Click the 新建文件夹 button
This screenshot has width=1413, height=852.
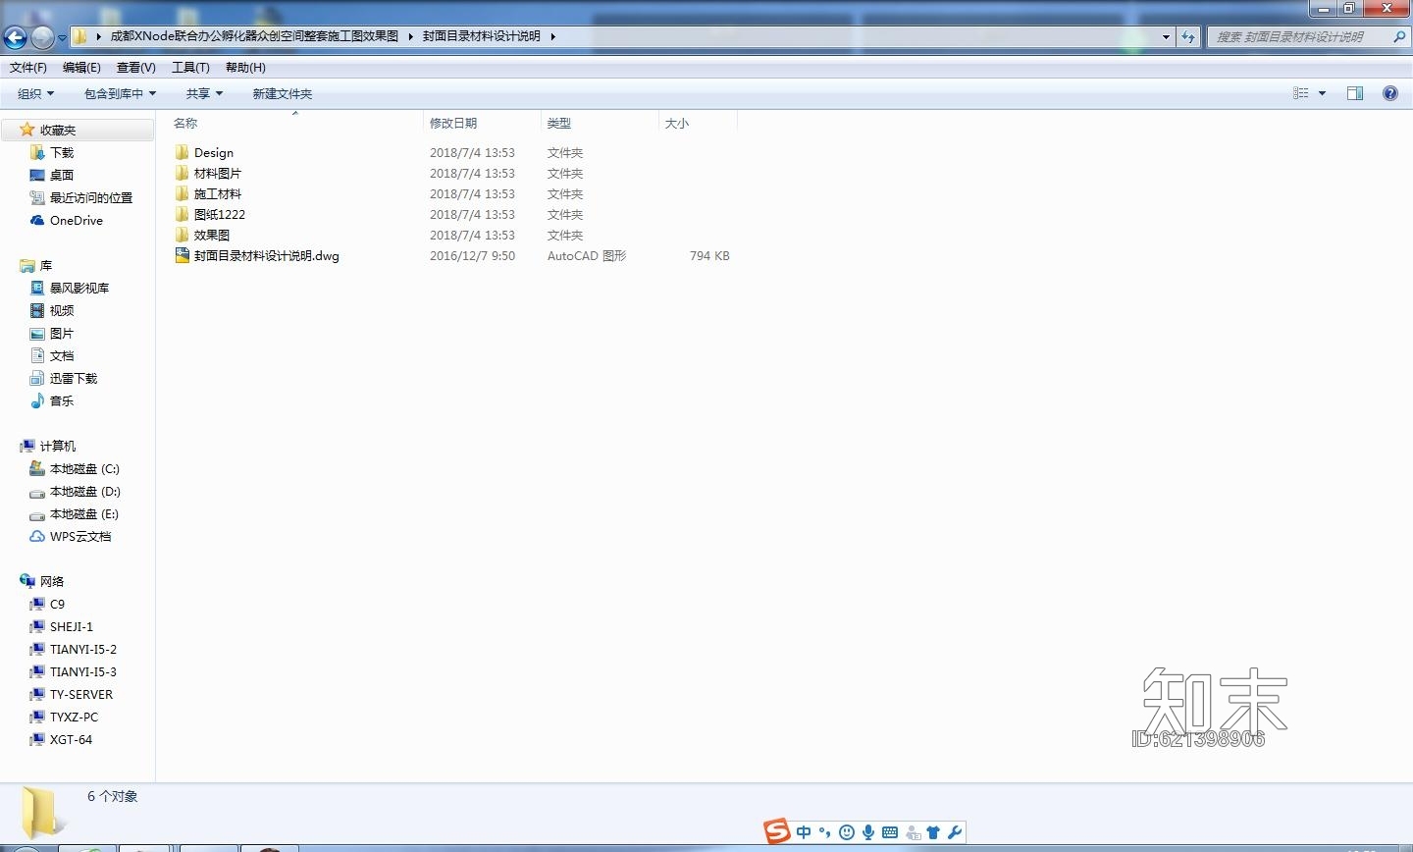[282, 94]
